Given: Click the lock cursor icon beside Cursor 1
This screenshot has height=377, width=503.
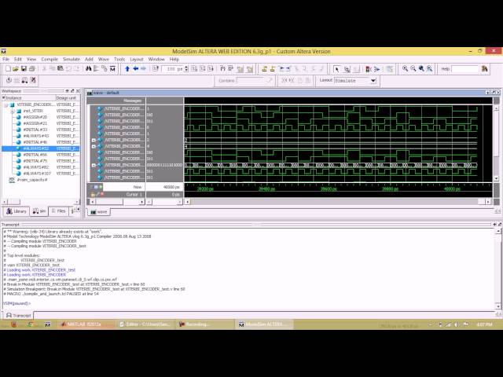Looking at the screenshot, I should click(x=93, y=194).
